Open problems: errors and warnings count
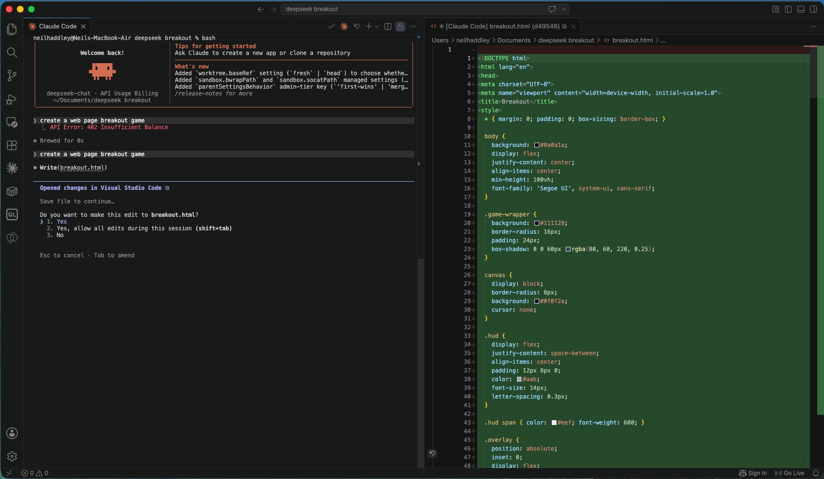Screen dimensions: 824x479 [x=35, y=473]
